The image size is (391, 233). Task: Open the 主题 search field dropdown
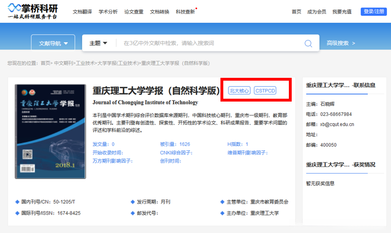point(98,43)
